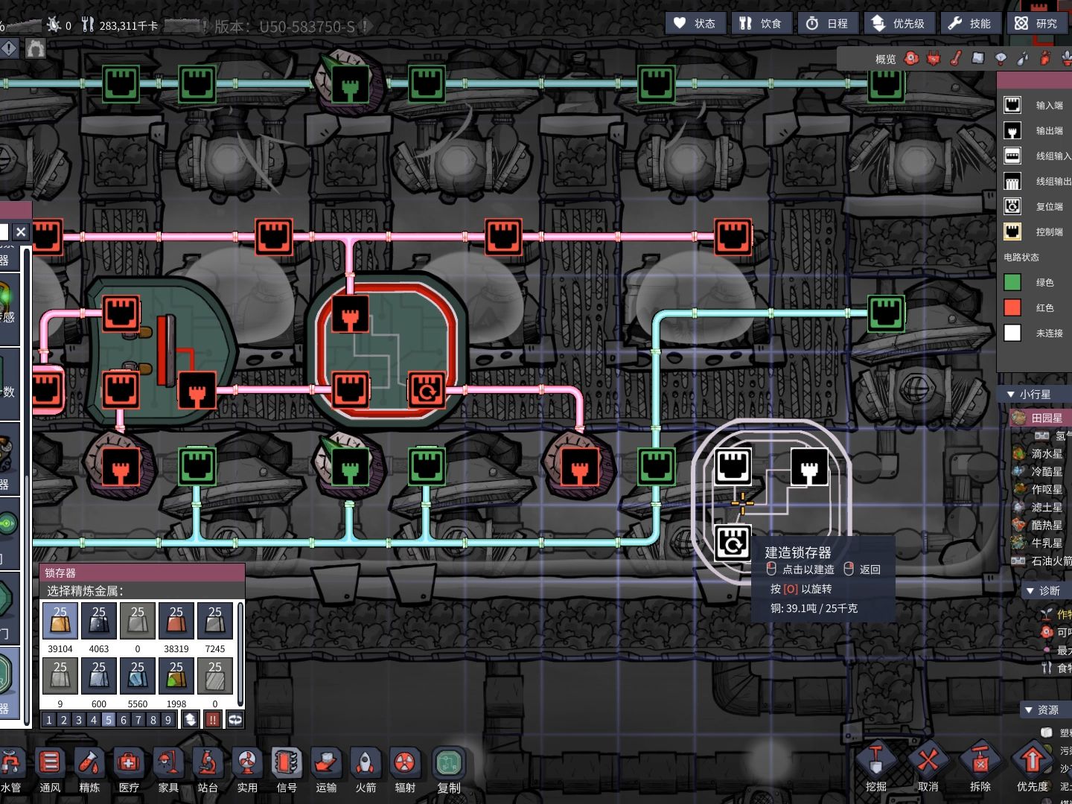
Task: Click the up-down arrows priority sub button
Action: click(191, 720)
